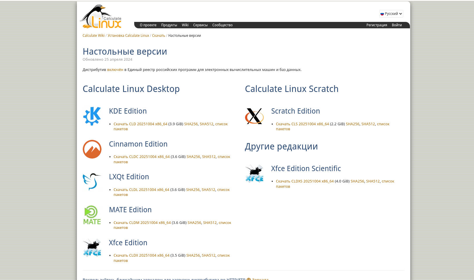Viewport: 474px width, 280px height.
Task: Click the Scratch Edition X icon
Action: click(254, 116)
